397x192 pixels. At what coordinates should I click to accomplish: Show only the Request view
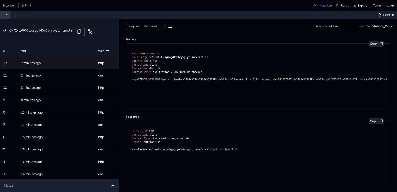[134, 26]
